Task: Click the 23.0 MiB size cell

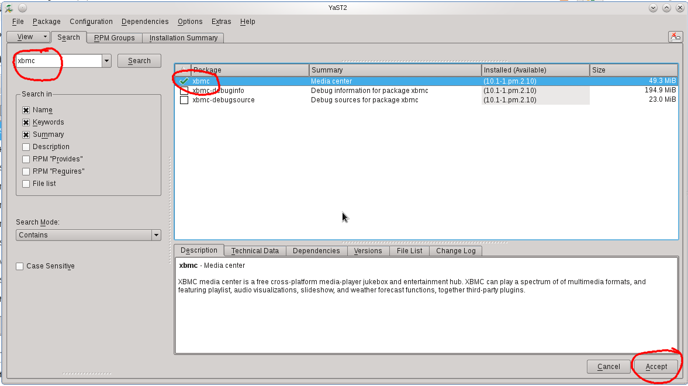Action: (662, 99)
